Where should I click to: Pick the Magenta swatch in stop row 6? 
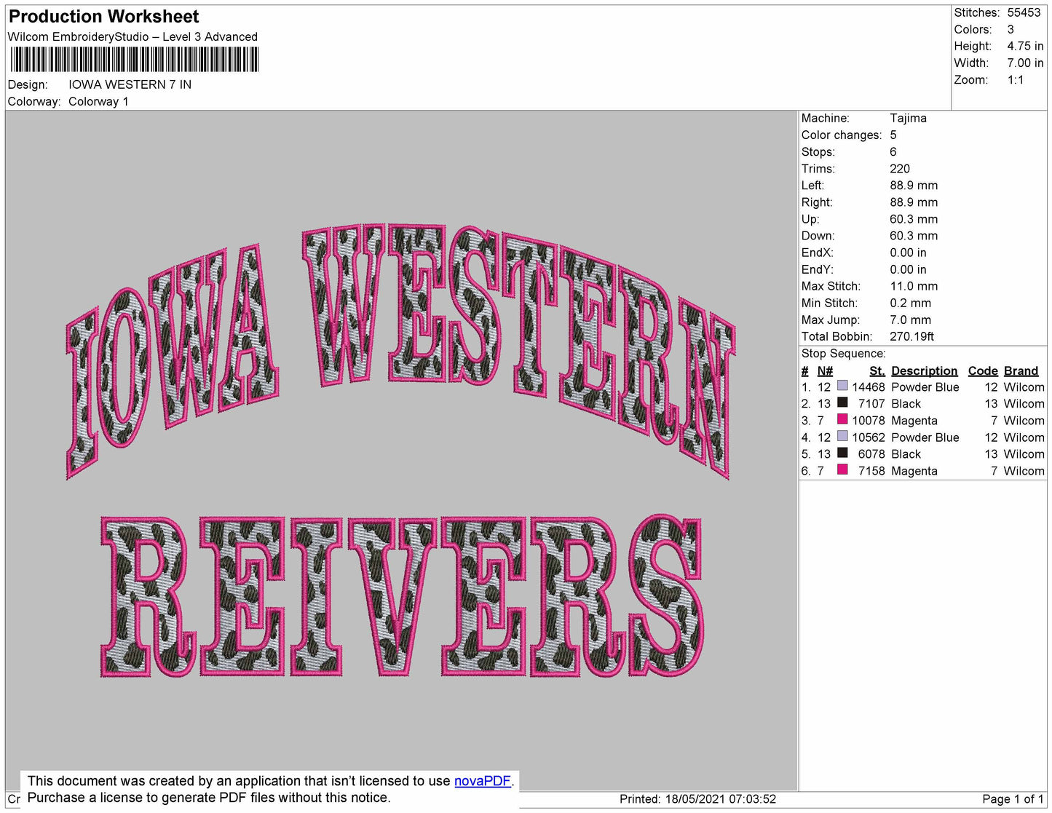pos(842,469)
